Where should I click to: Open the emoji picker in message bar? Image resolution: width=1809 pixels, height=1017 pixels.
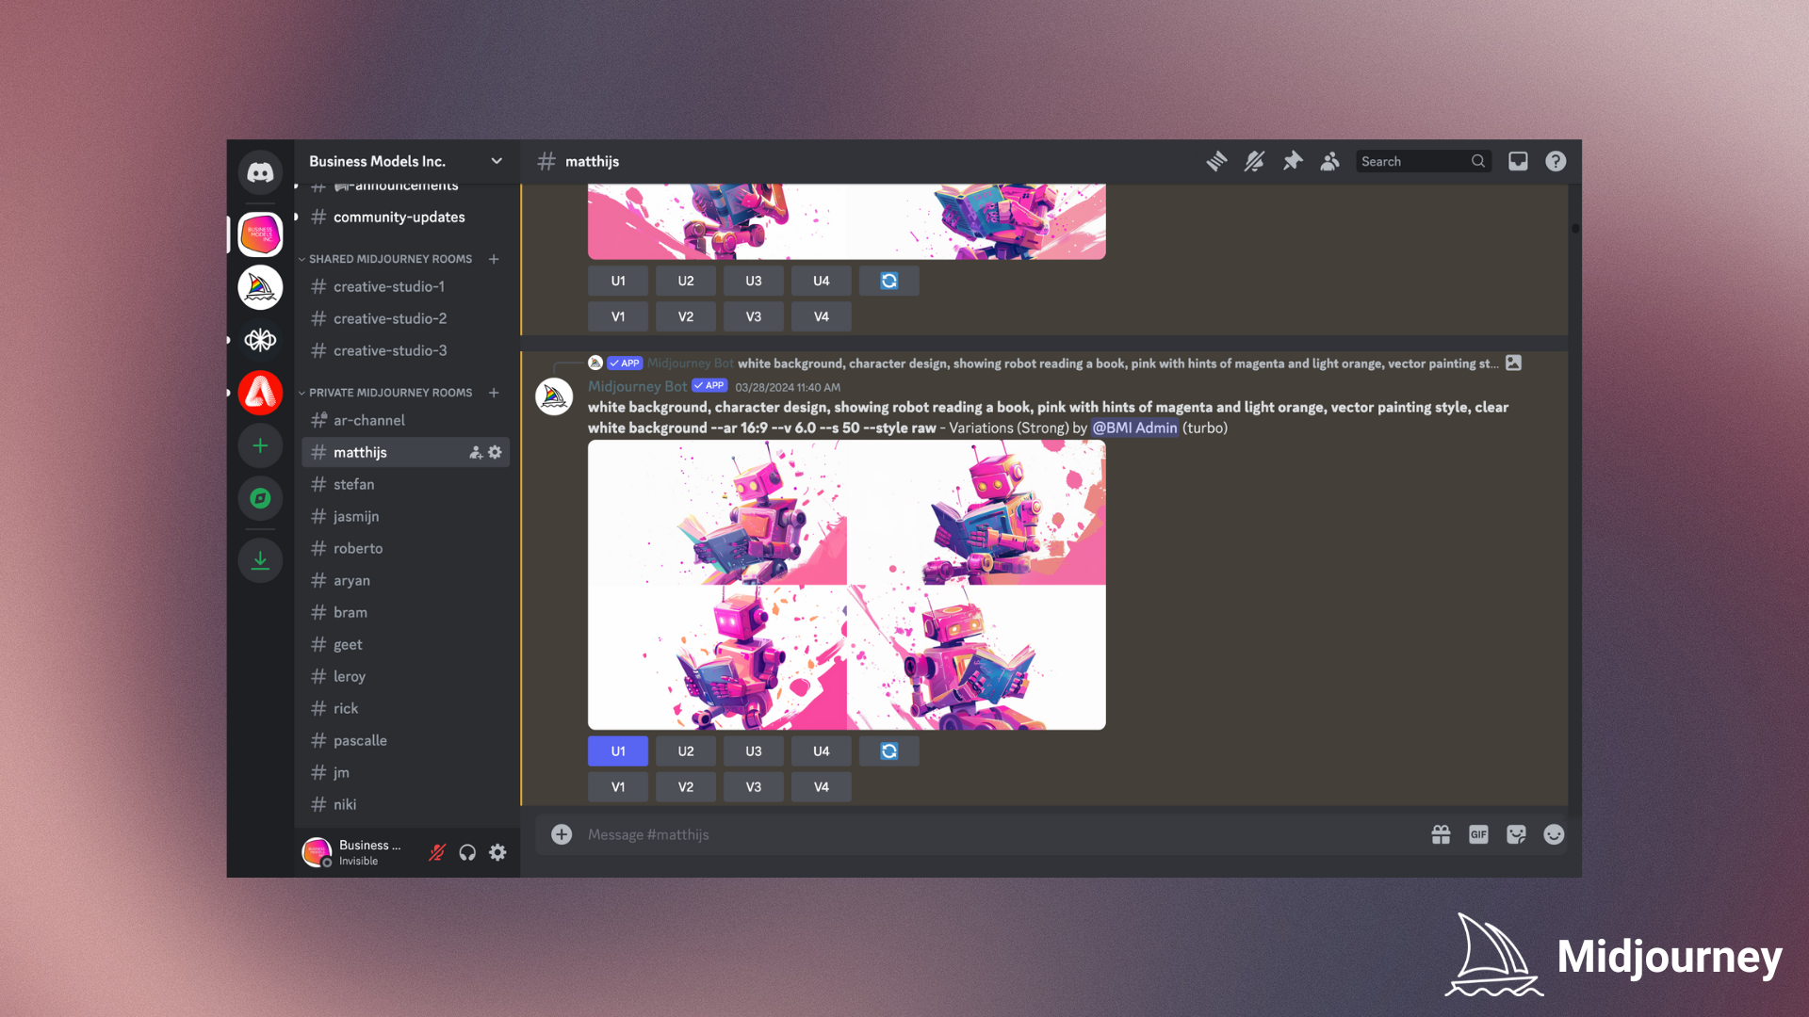pyautogui.click(x=1554, y=834)
